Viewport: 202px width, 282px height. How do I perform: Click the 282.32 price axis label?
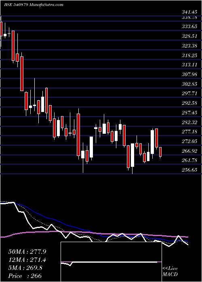189,122
